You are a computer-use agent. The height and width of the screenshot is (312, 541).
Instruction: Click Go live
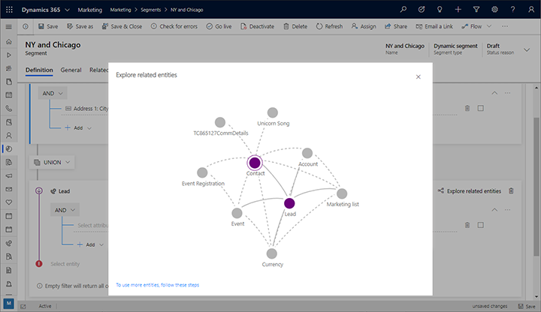[219, 26]
